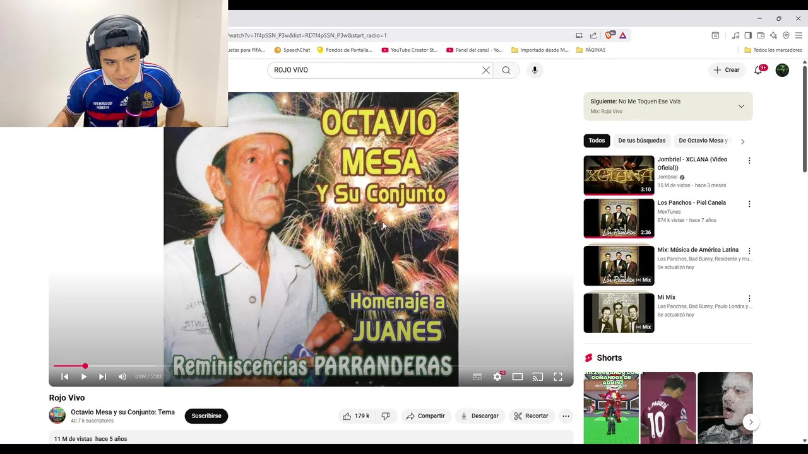The width and height of the screenshot is (808, 454).
Task: Download the video with Descargar
Action: tap(480, 416)
